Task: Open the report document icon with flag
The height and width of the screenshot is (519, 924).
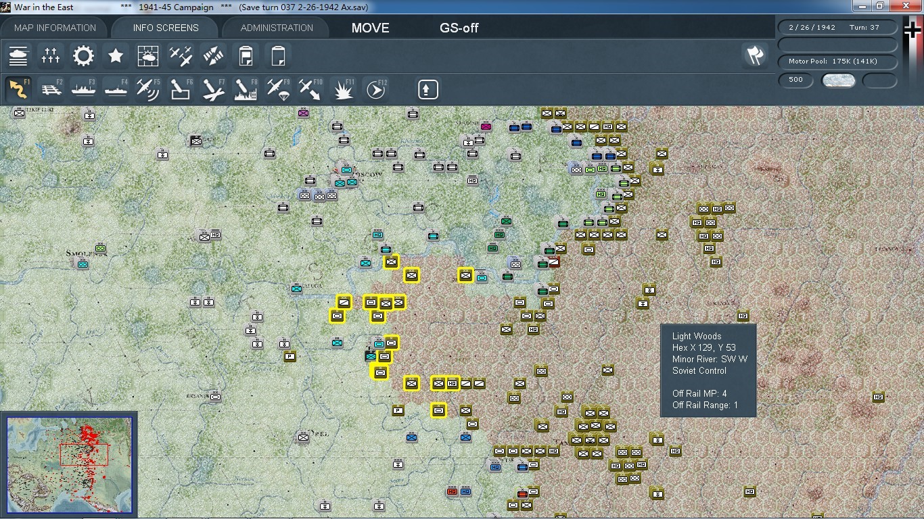Action: click(246, 56)
